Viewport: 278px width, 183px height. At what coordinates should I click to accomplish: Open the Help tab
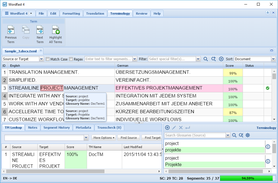157,14
